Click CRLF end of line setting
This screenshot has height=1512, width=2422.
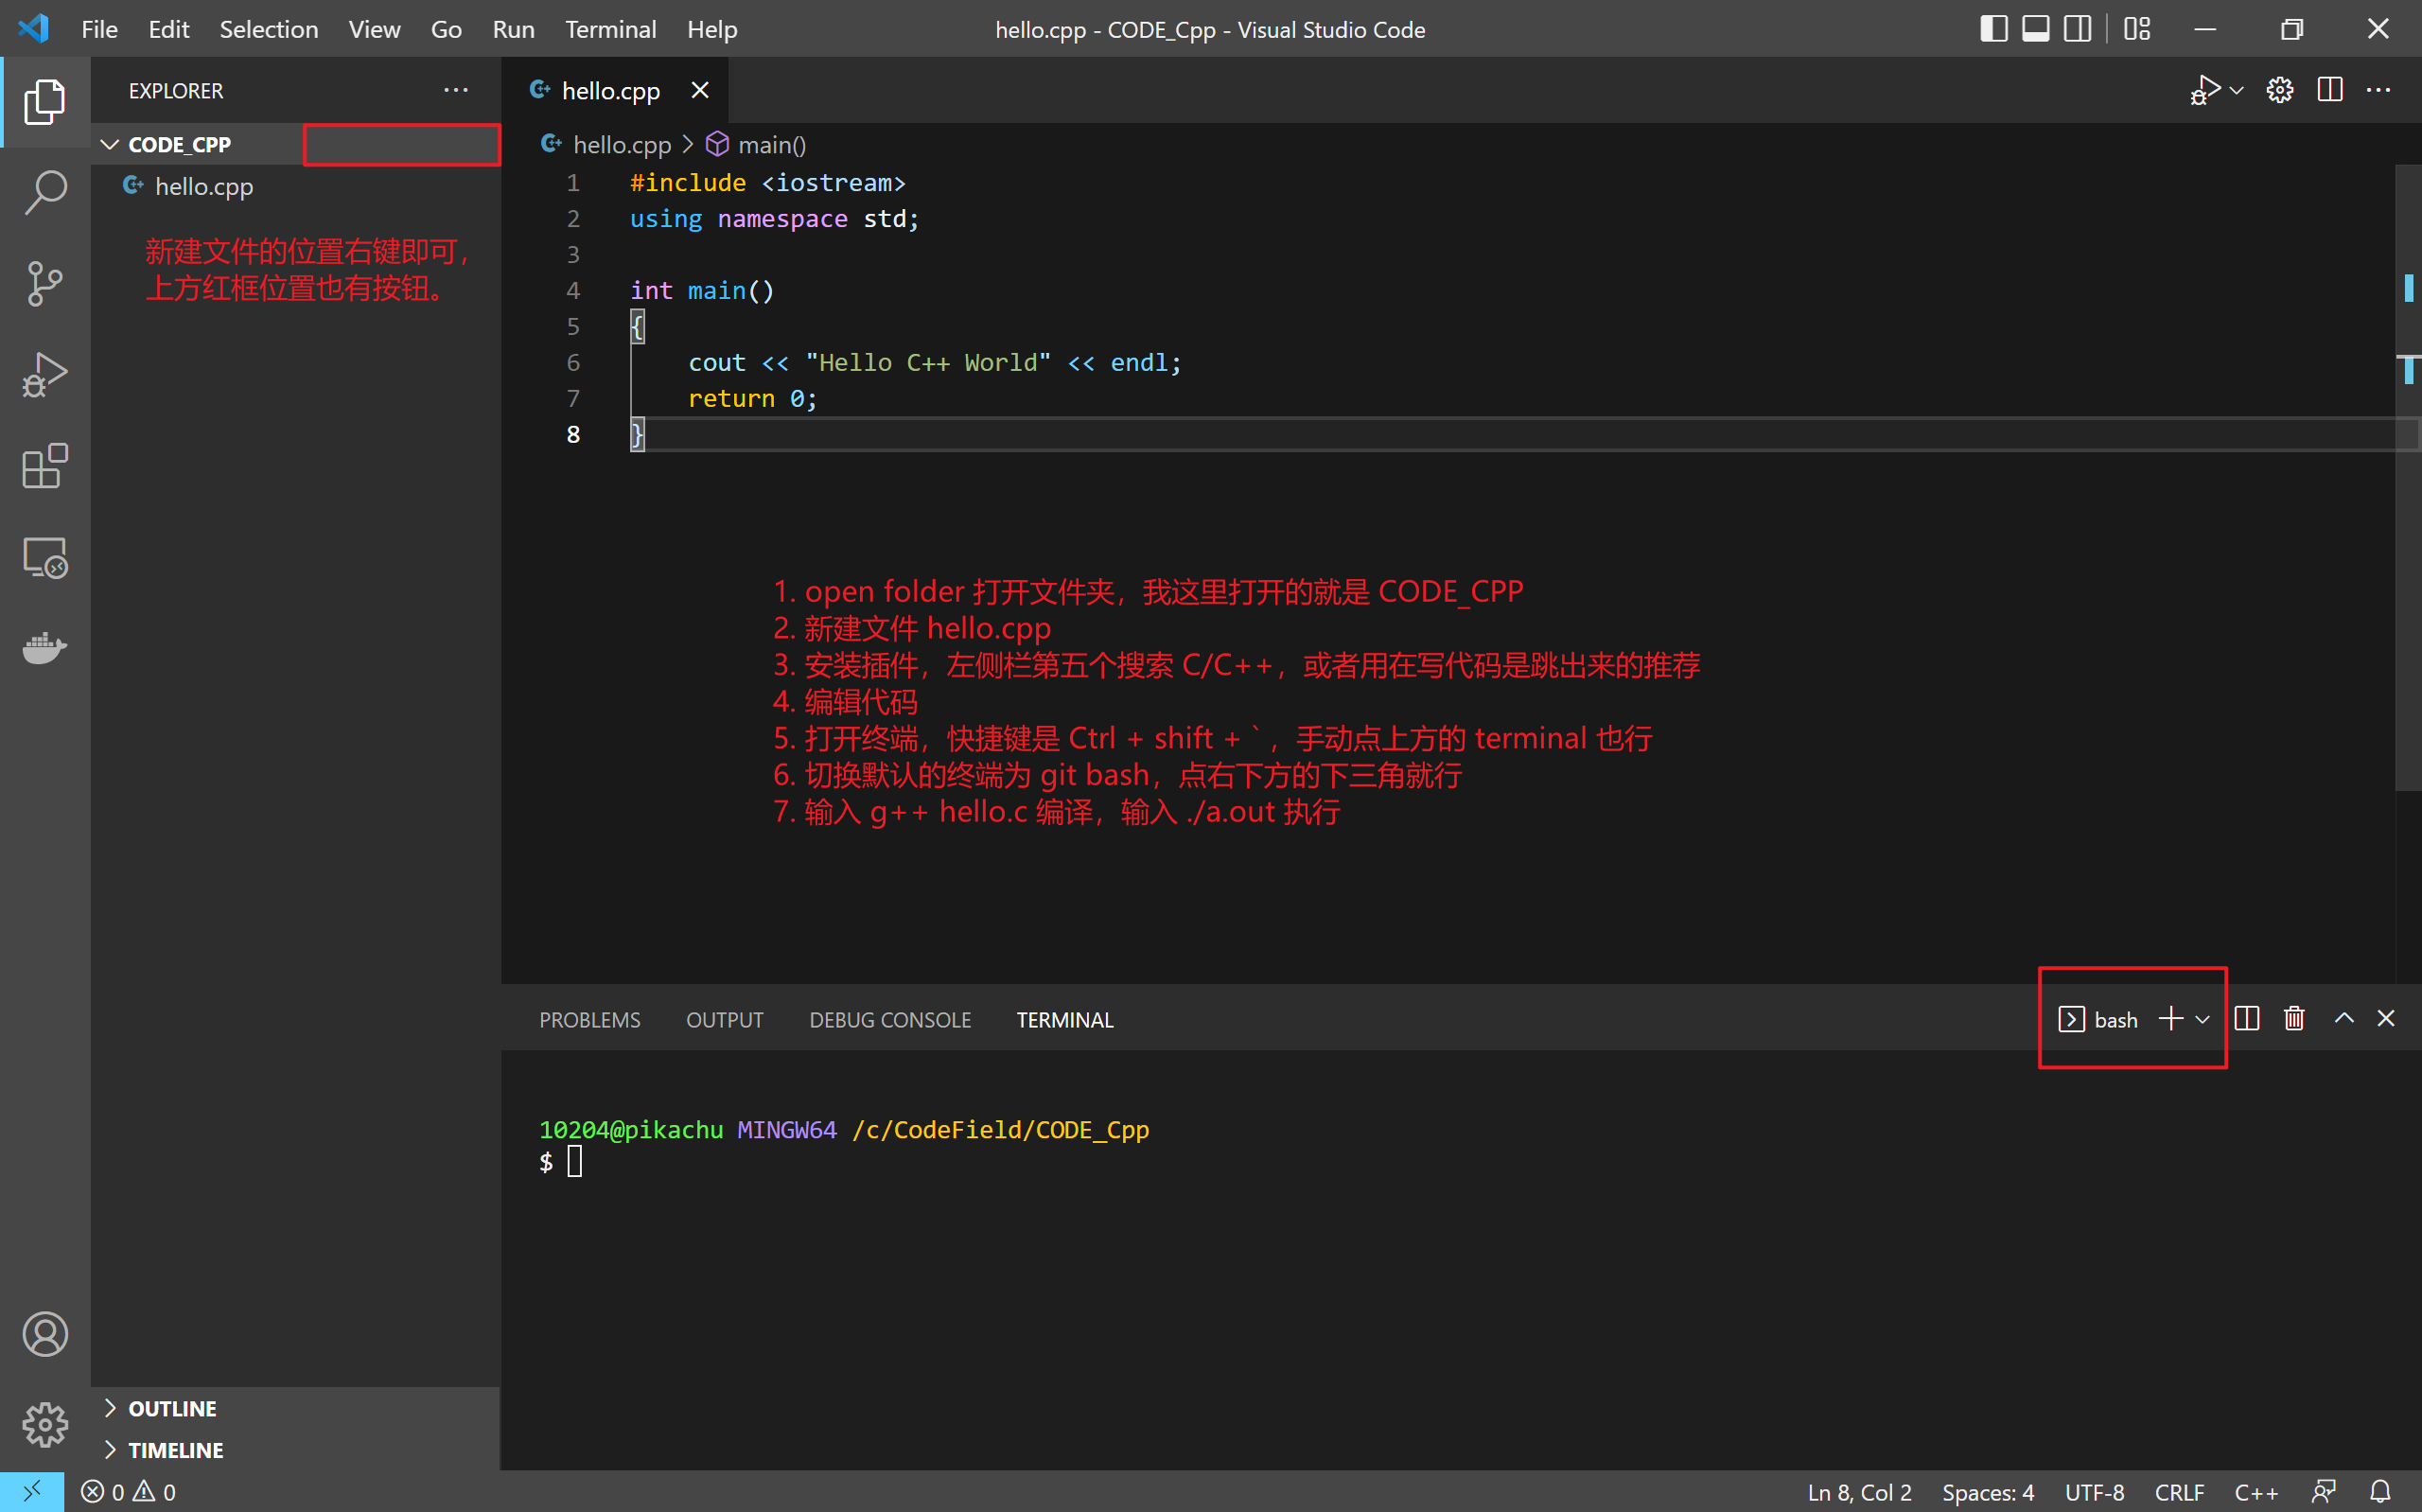click(x=2179, y=1492)
